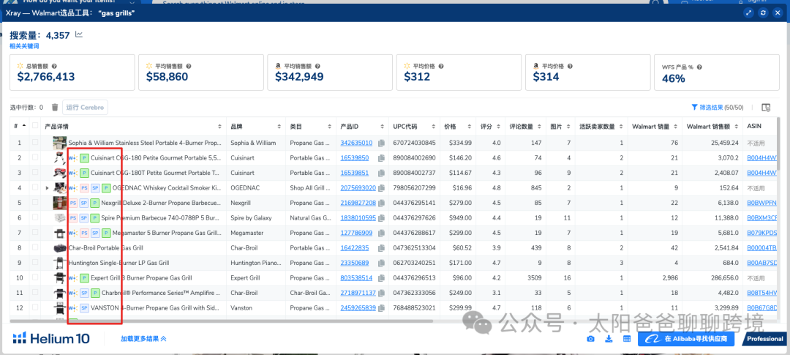Click the Helium 10 logo
The image size is (790, 355).
(x=51, y=338)
